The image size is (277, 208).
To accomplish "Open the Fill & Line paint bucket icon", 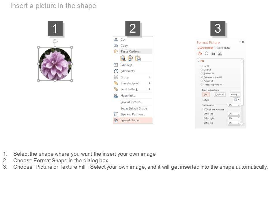I will (x=200, y=54).
